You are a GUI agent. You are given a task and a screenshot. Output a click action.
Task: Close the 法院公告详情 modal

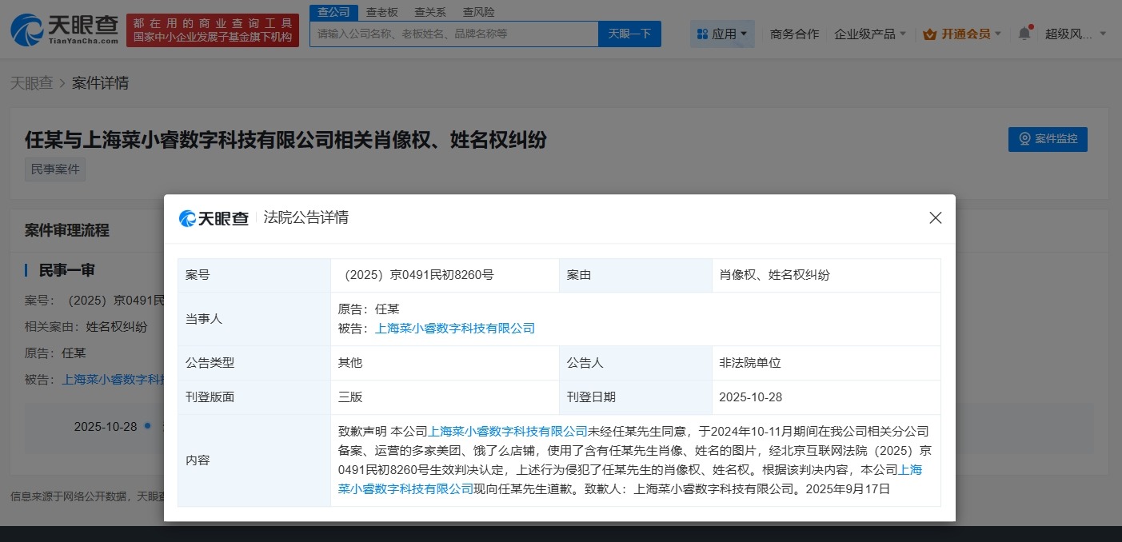click(935, 217)
